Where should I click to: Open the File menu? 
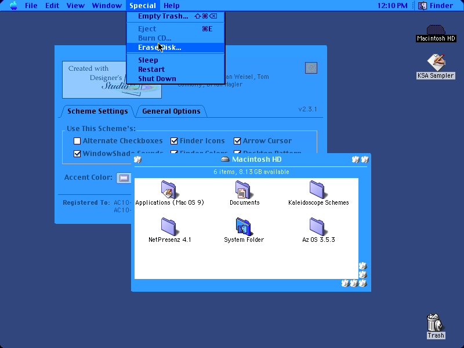click(31, 6)
